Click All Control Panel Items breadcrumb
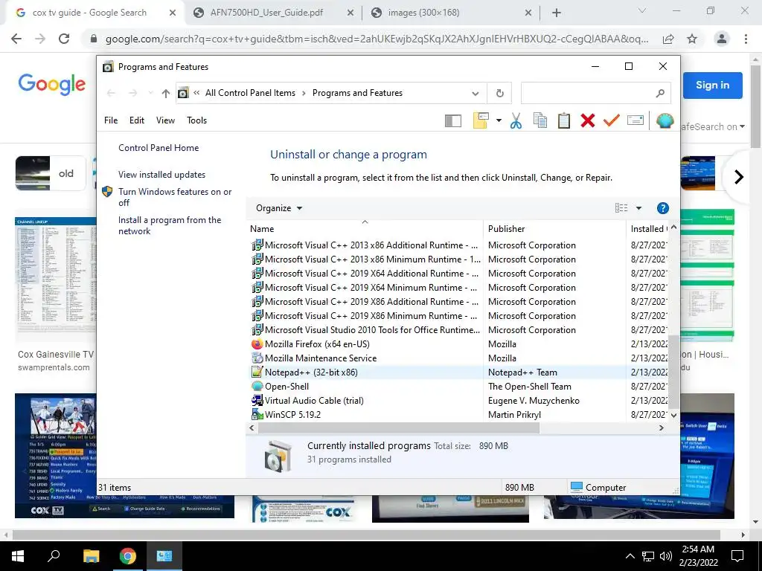This screenshot has height=571, width=762. [250, 93]
